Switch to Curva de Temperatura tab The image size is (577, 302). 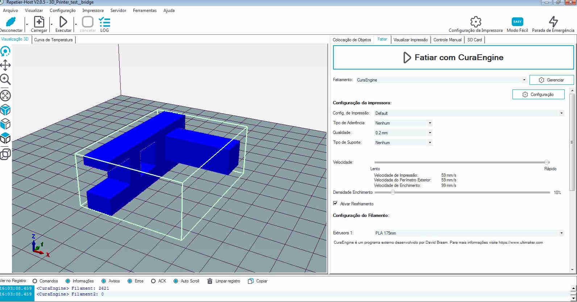pyautogui.click(x=53, y=40)
